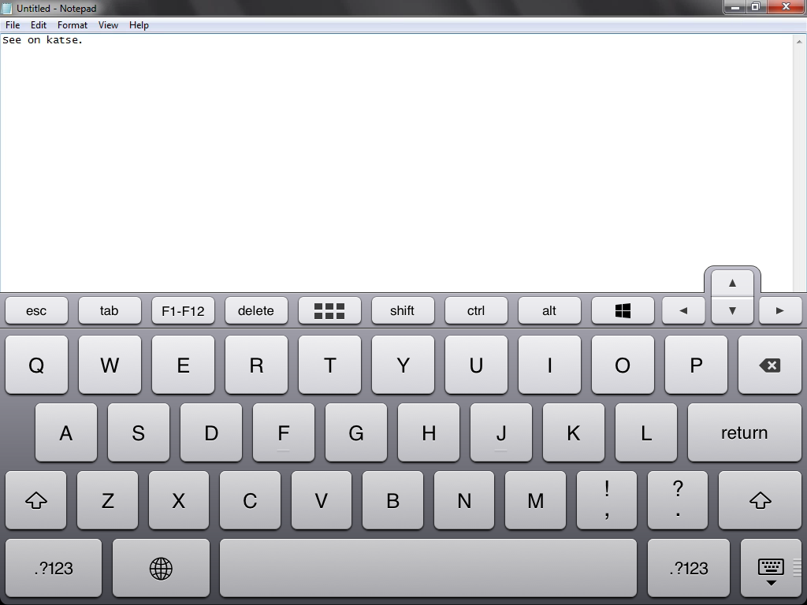Screen dimensions: 807x605
Task: Click the Notepad vertical scrollbar
Action: pyautogui.click(x=800, y=158)
